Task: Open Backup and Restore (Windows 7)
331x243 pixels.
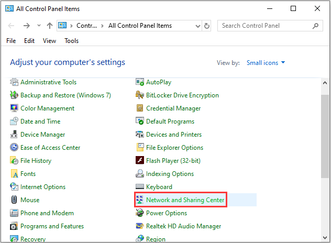Action: (x=65, y=95)
